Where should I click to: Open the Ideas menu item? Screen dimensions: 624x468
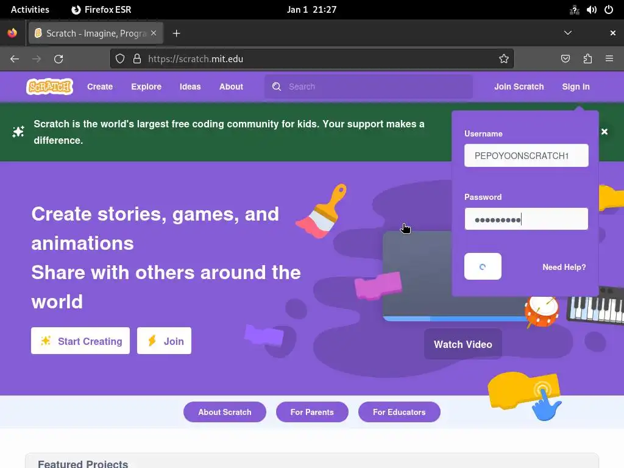point(190,87)
